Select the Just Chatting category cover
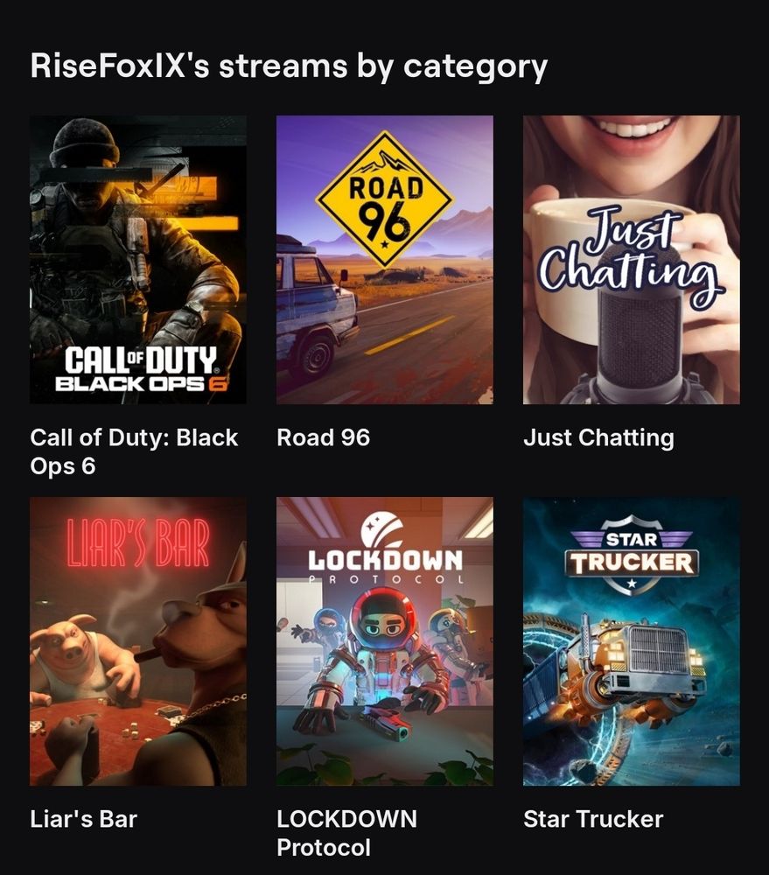 [x=631, y=260]
